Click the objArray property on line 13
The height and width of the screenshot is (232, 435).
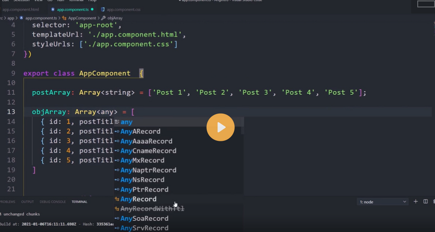pyautogui.click(x=49, y=112)
